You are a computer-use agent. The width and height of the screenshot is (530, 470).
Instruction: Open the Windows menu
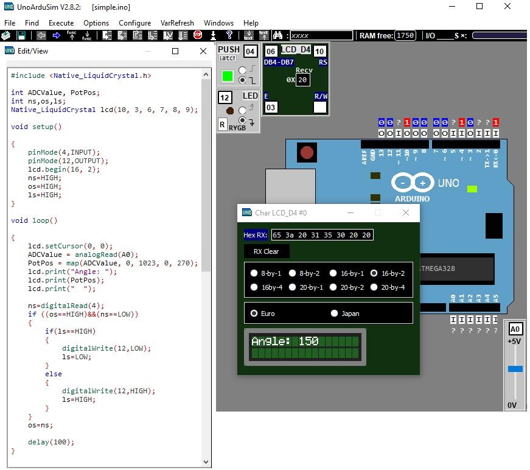coord(218,23)
